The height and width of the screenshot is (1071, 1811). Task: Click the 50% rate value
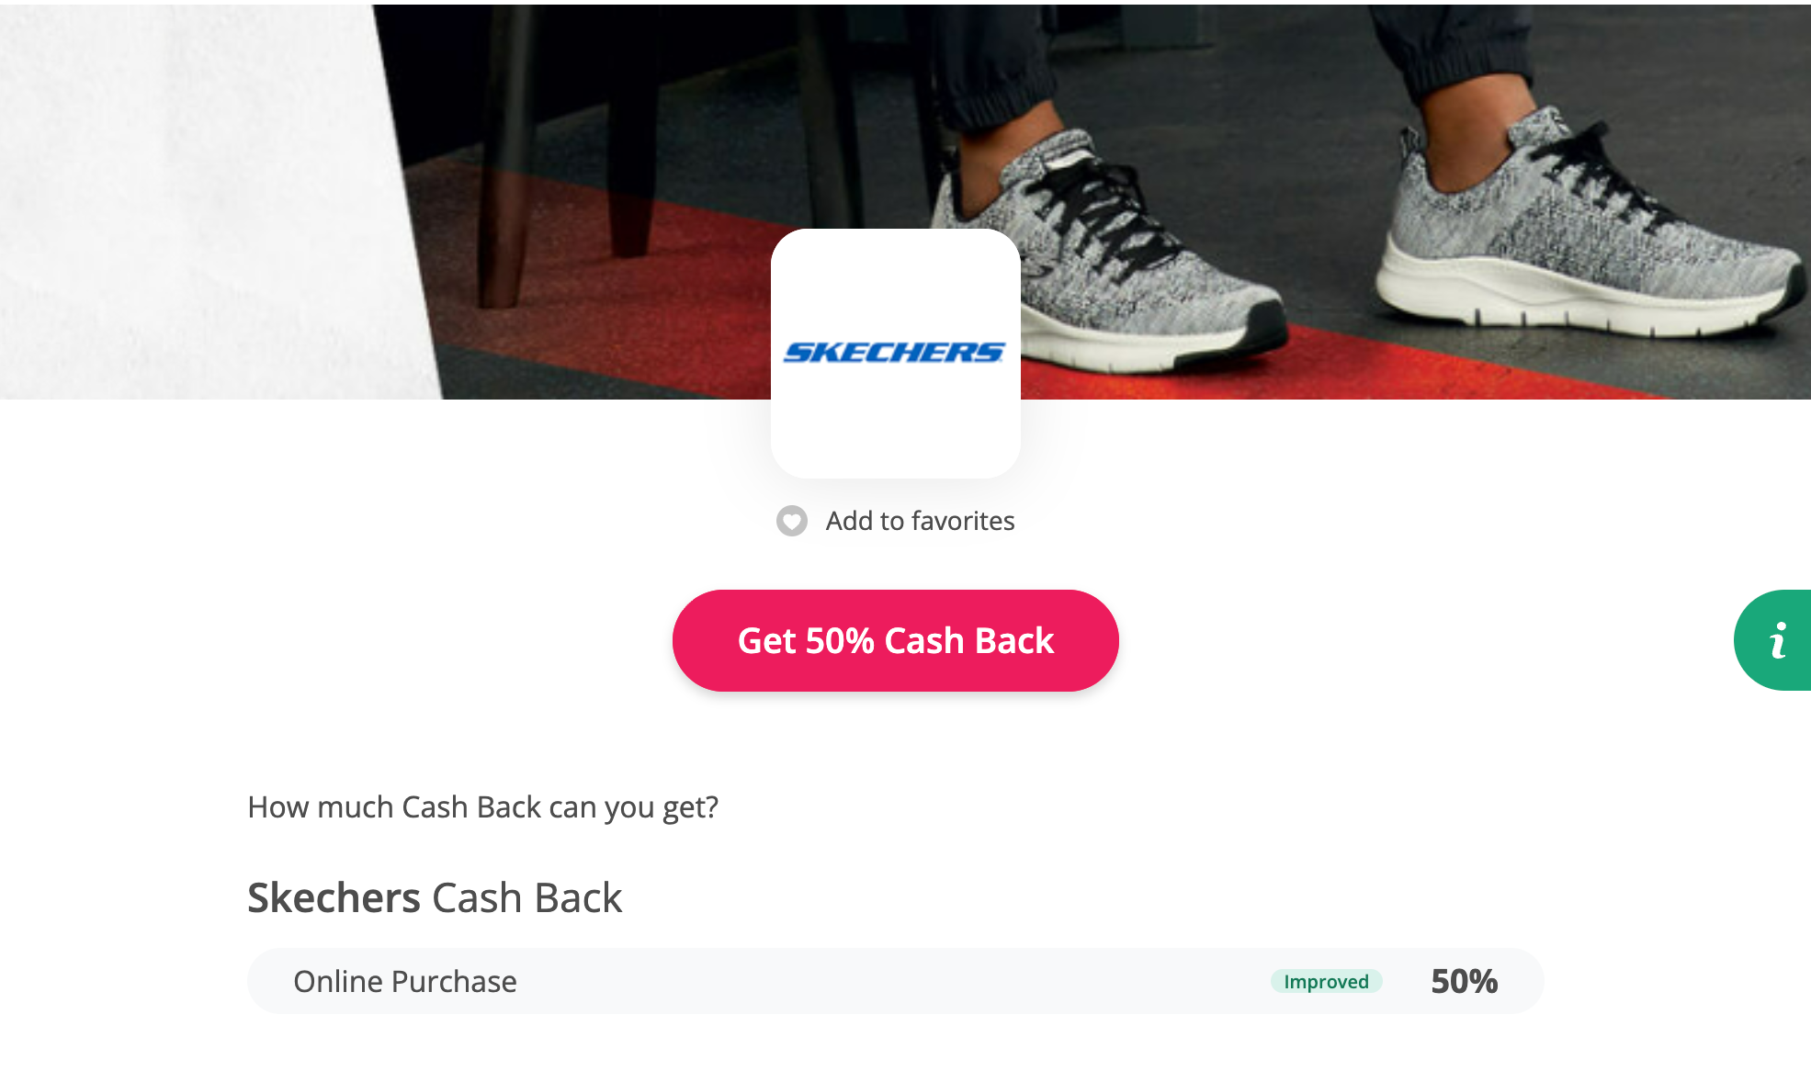1464,981
